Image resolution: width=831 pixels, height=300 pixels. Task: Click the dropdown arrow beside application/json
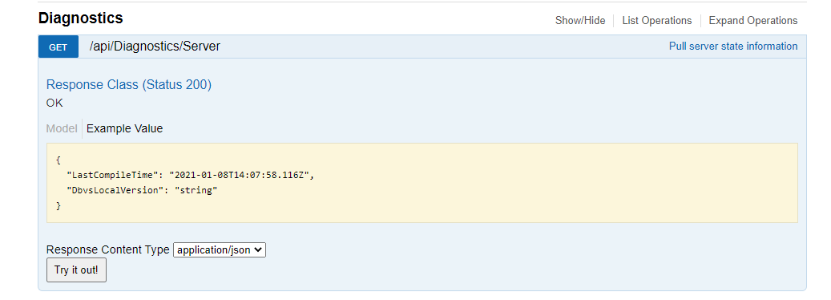[x=259, y=249]
